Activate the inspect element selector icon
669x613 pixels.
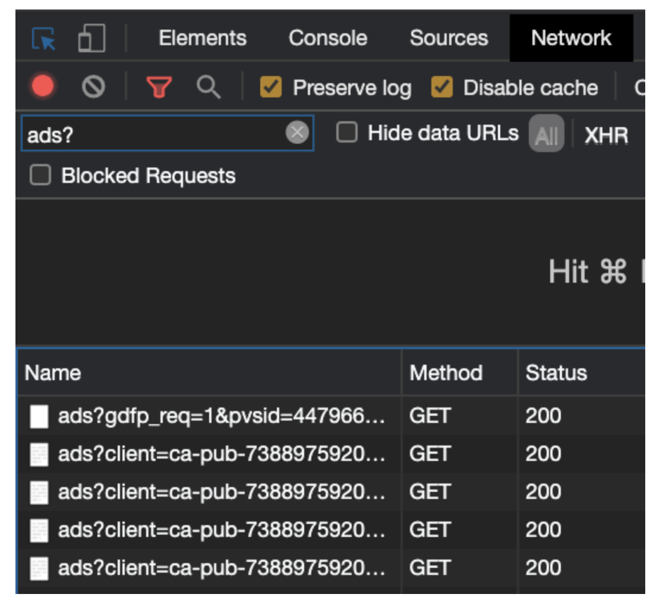(43, 39)
